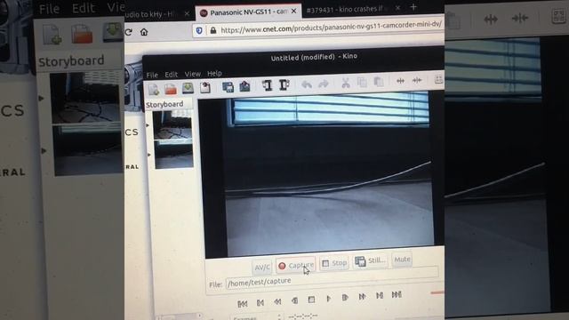This screenshot has height=320, width=569.
Task: Click the square stop transport button
Action: 311,300
